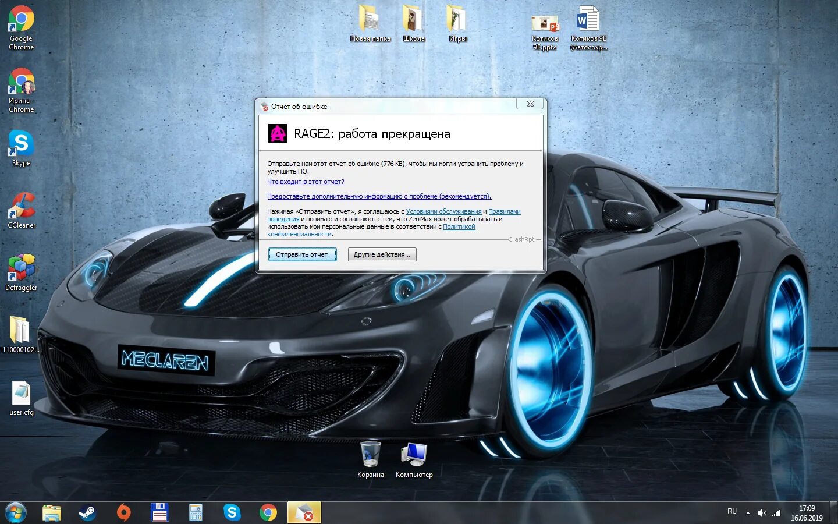
Task: Show hidden tray icons arrow
Action: click(x=748, y=513)
